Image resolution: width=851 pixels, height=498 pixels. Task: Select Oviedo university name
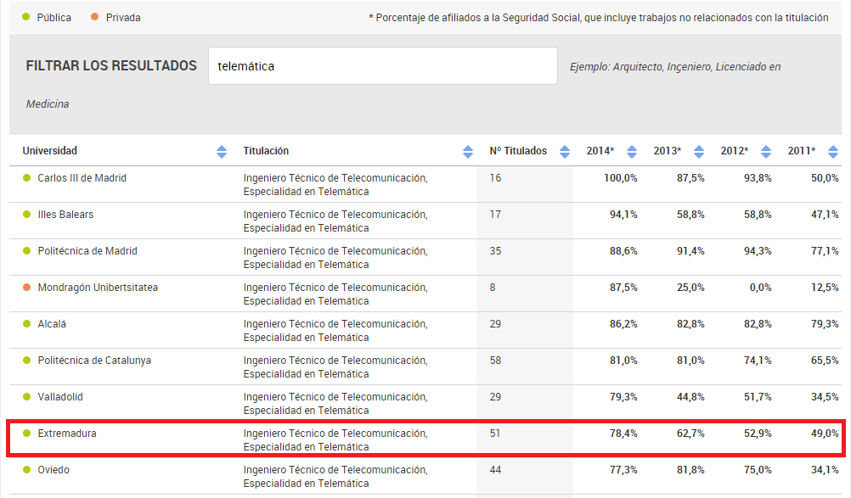[x=54, y=469]
